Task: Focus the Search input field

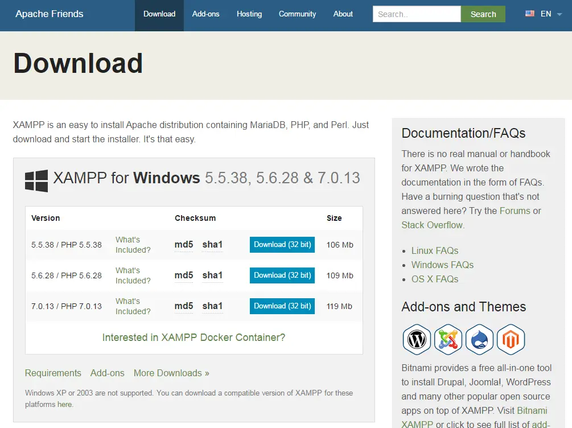Action: pos(417,14)
